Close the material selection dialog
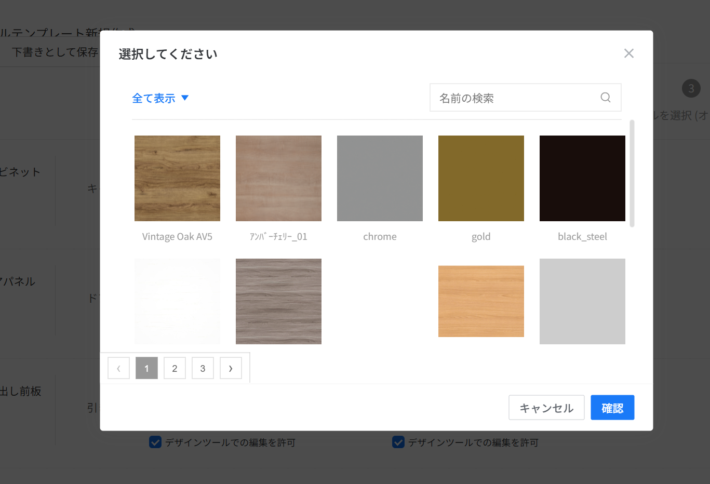 pos(628,53)
